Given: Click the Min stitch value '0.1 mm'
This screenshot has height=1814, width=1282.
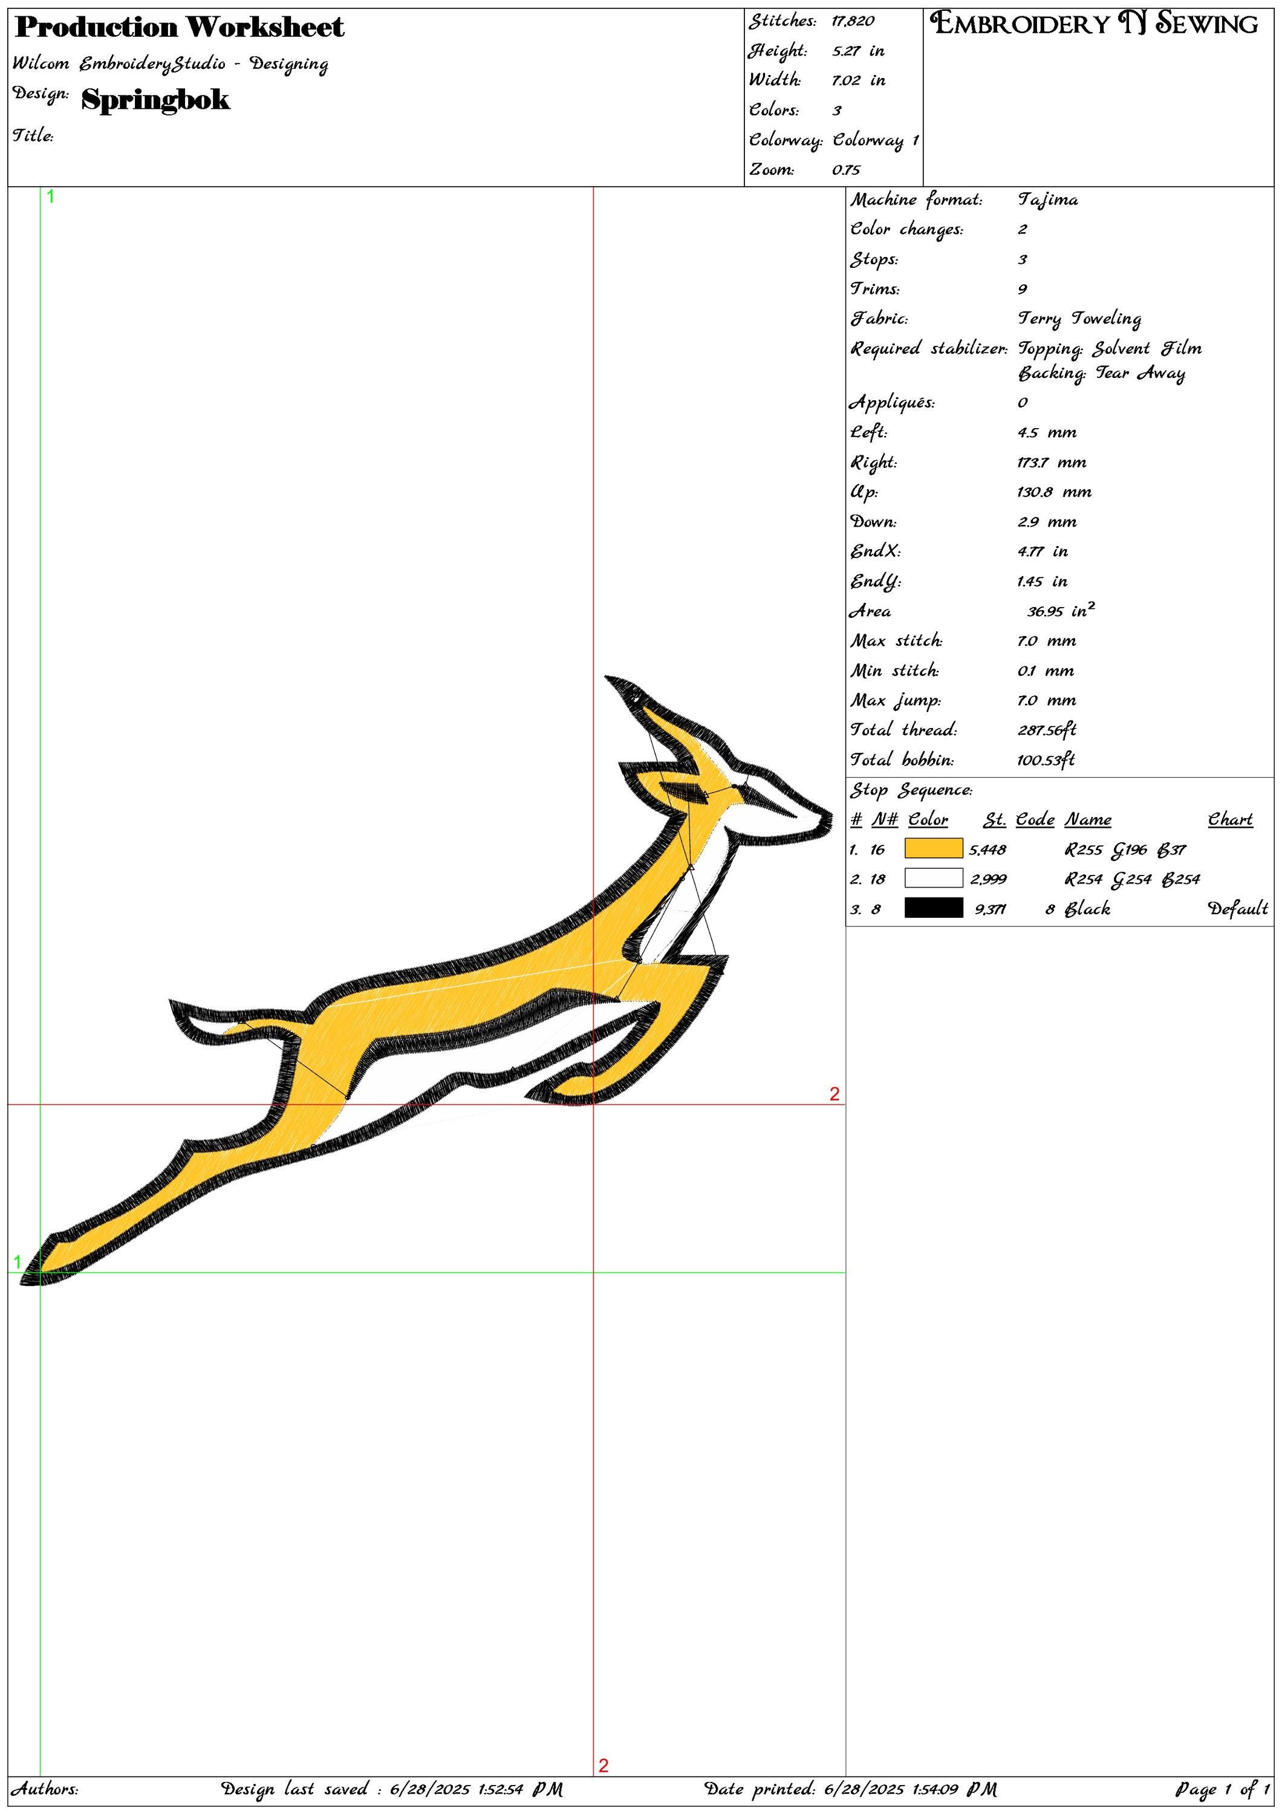Looking at the screenshot, I should [1046, 671].
